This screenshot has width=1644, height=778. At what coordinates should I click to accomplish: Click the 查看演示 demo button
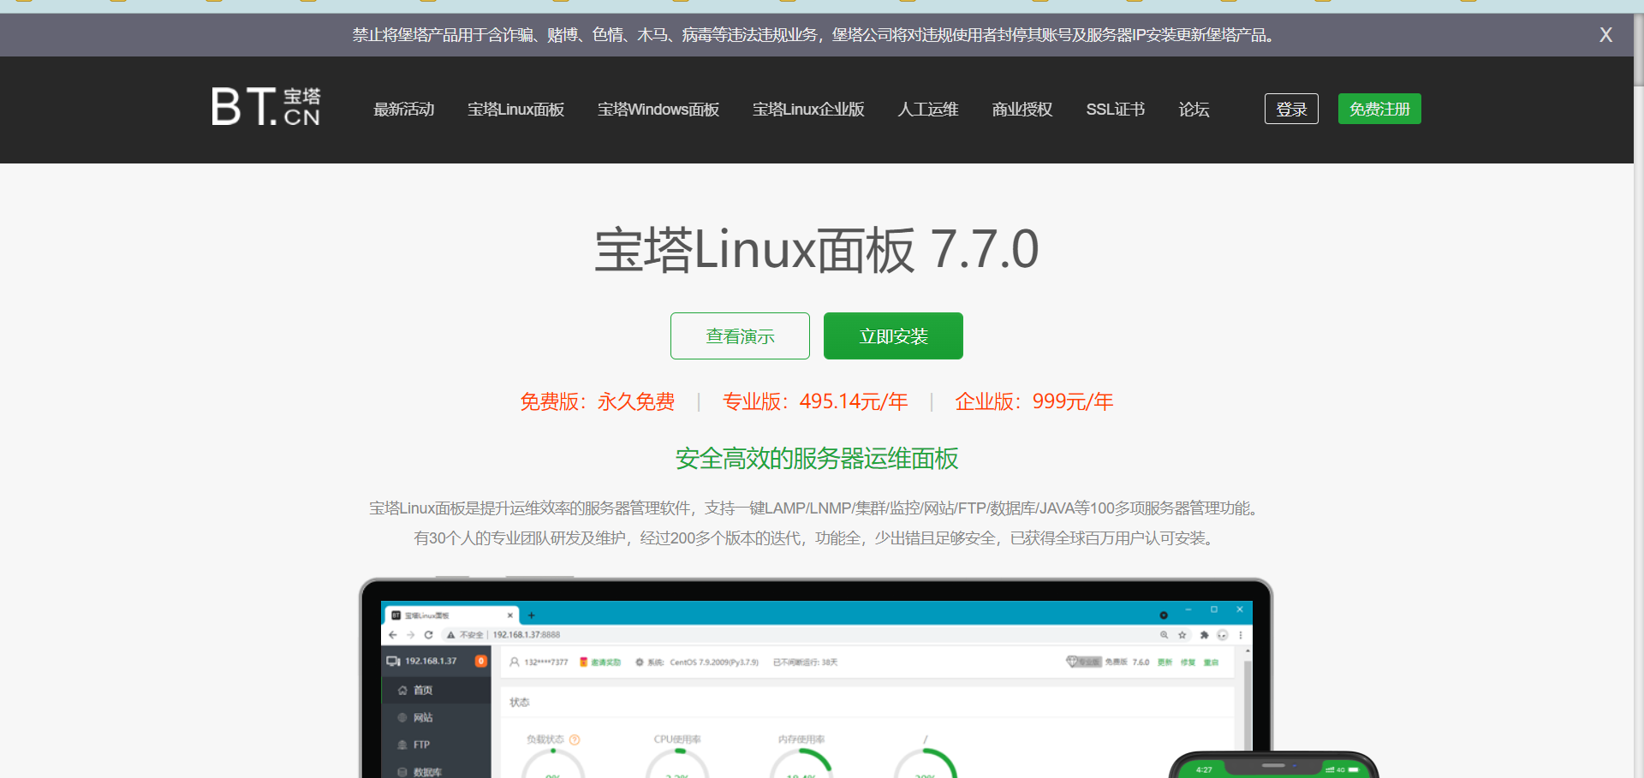[740, 336]
